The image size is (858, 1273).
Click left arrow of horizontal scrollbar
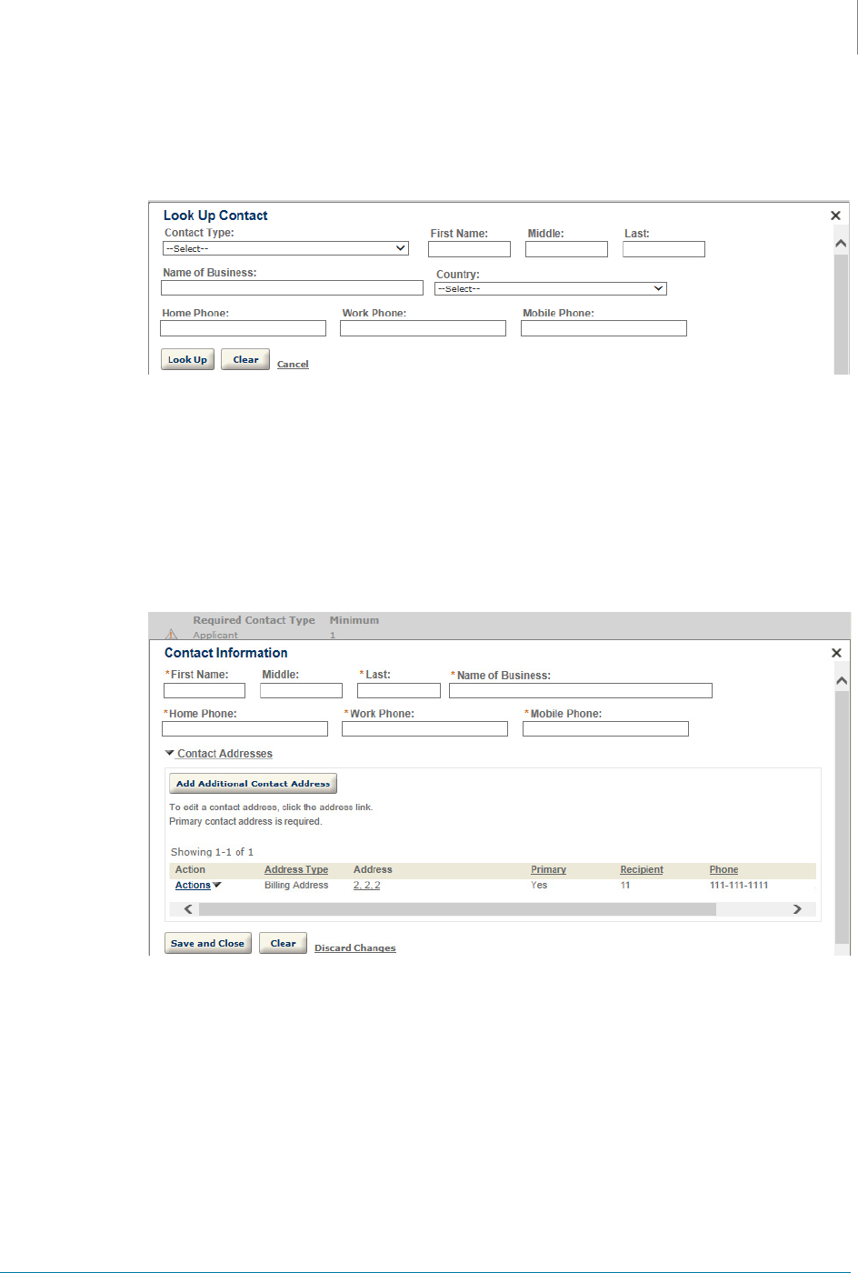(188, 909)
